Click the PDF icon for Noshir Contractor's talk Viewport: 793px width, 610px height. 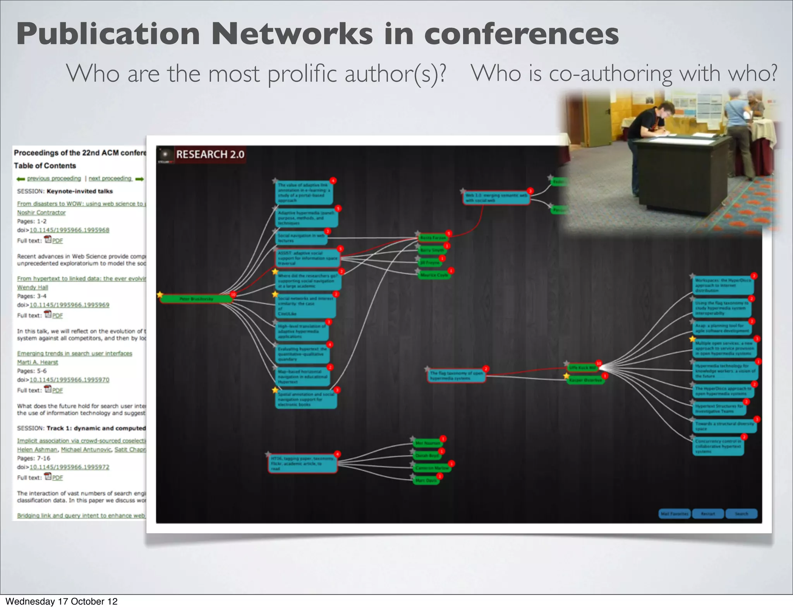click(48, 240)
